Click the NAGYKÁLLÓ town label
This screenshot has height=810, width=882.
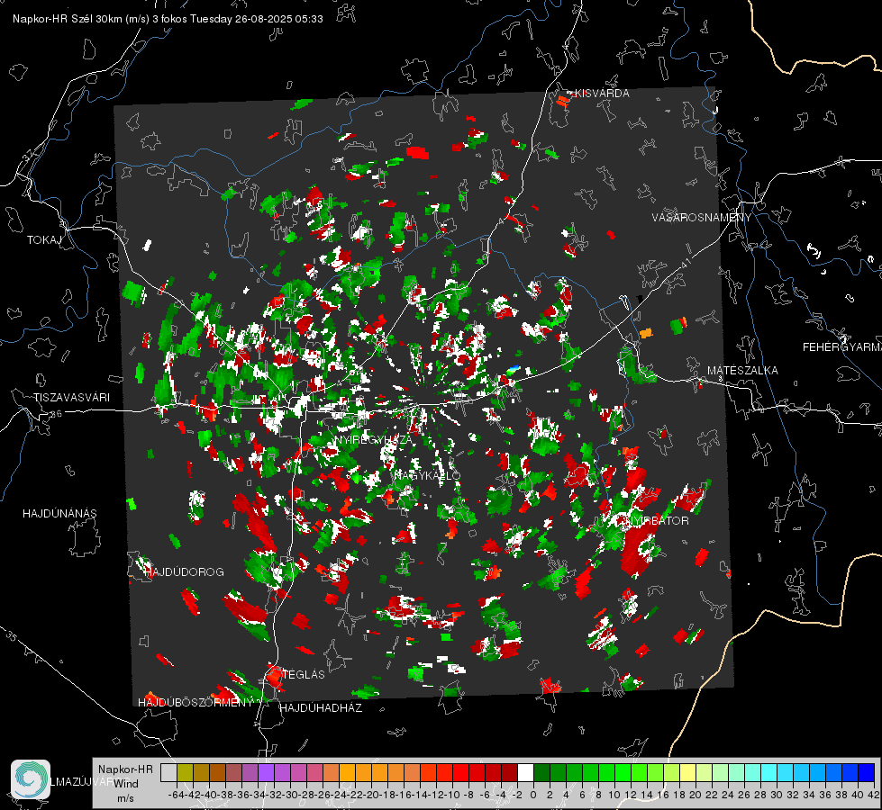pos(427,475)
